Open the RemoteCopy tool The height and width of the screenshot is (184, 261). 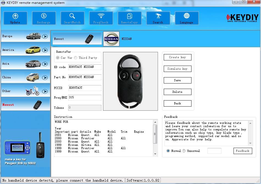click(129, 18)
